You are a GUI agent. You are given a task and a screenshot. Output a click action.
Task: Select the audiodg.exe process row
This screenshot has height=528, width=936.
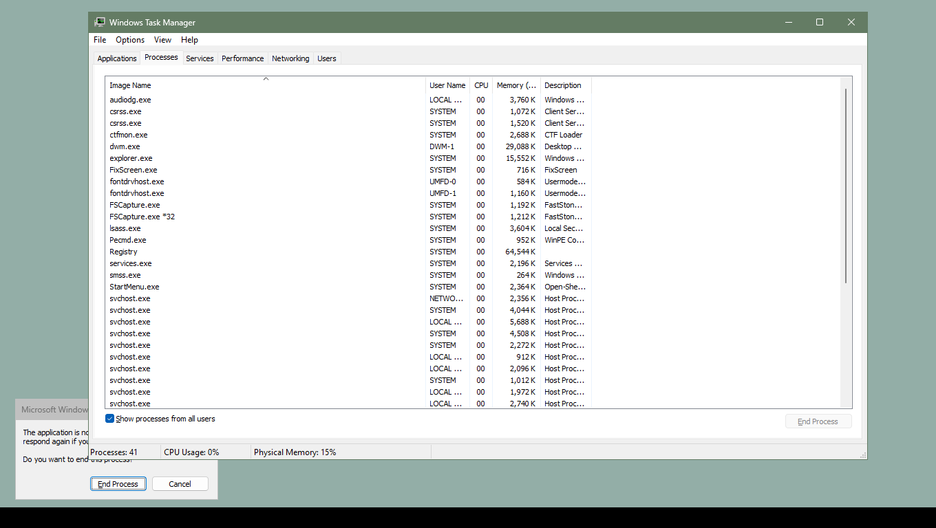click(x=348, y=100)
